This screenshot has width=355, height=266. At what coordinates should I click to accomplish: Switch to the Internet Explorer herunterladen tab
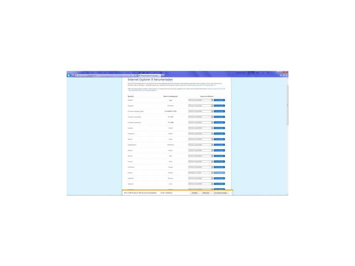click(150, 75)
